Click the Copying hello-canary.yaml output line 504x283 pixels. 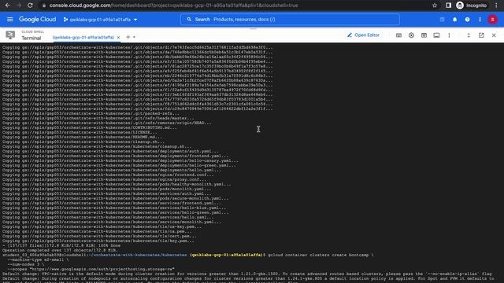[x=120, y=160]
